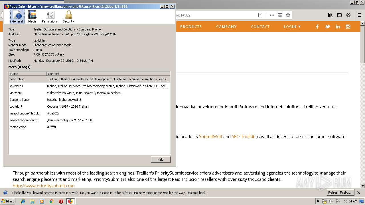The width and height of the screenshot is (365, 205).
Task: Select Firefox taskbar button
Action: tap(70, 201)
